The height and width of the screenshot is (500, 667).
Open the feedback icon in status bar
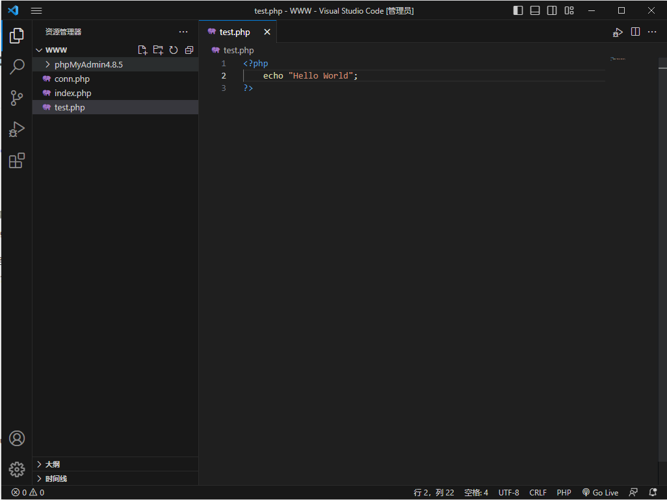click(x=633, y=492)
